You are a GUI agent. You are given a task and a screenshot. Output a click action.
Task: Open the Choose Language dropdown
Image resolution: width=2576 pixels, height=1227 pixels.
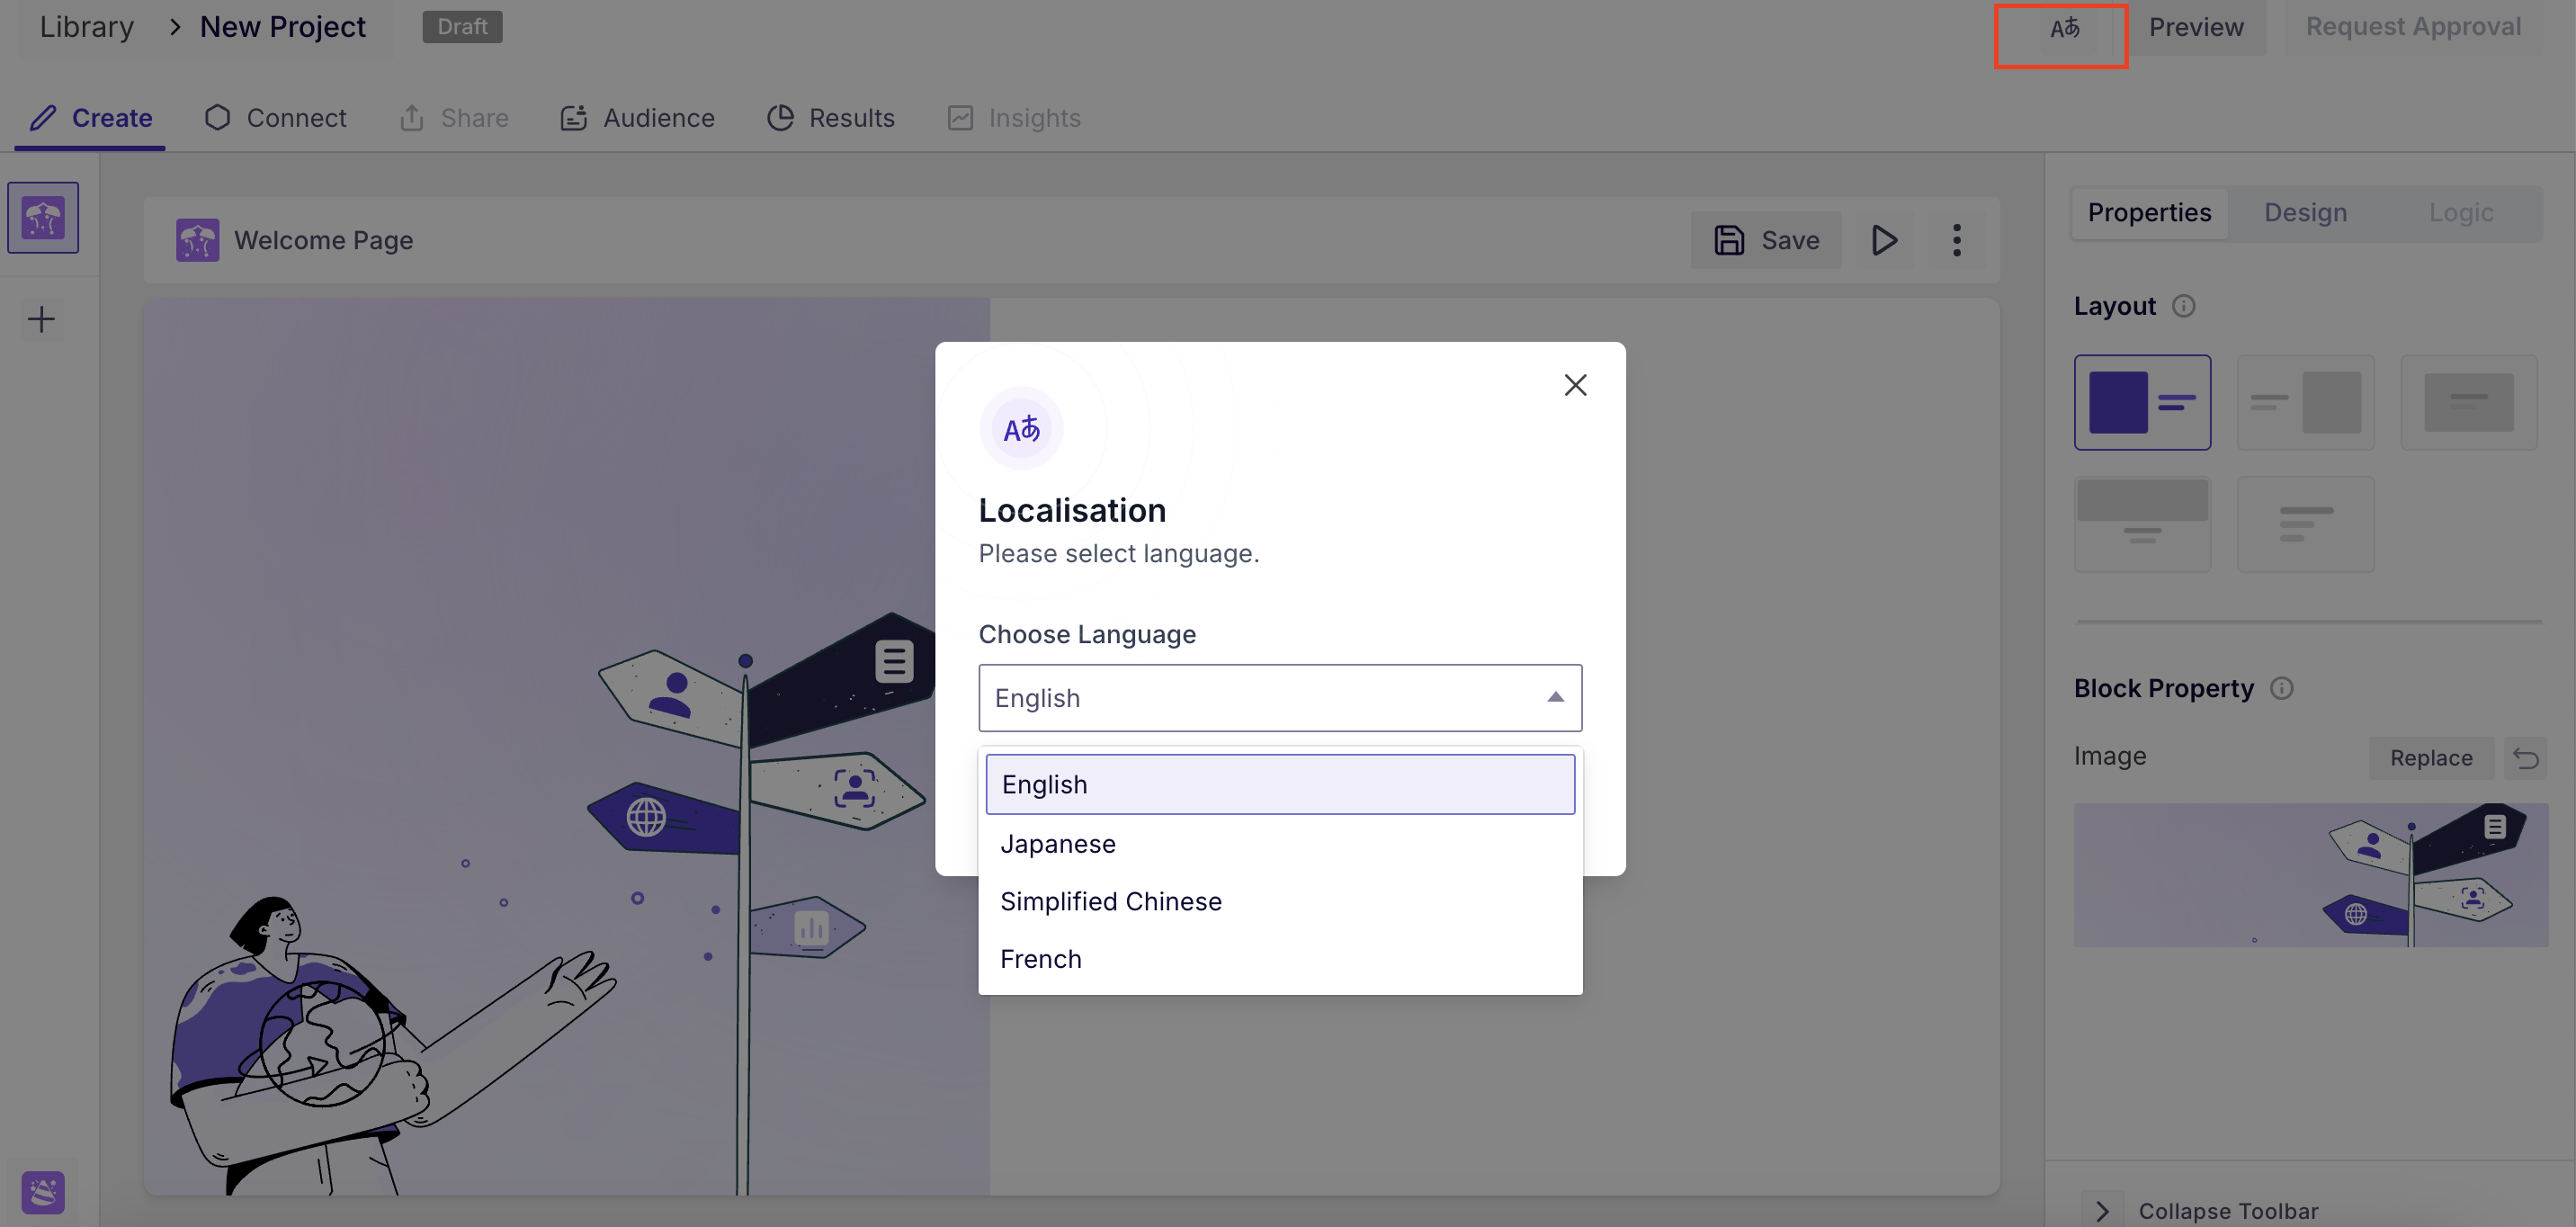tap(1280, 698)
